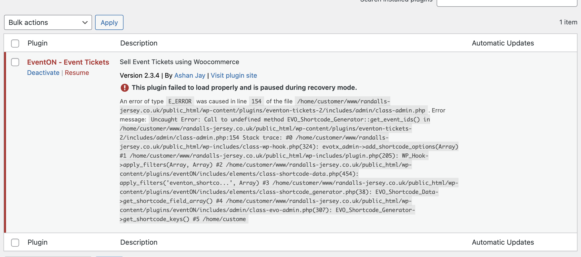Toggle the select-all checkbox in the table footer
The width and height of the screenshot is (581, 257).
[x=15, y=242]
